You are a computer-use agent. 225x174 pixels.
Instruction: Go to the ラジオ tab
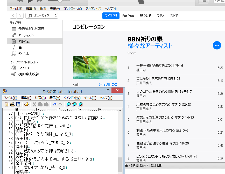point(160,16)
